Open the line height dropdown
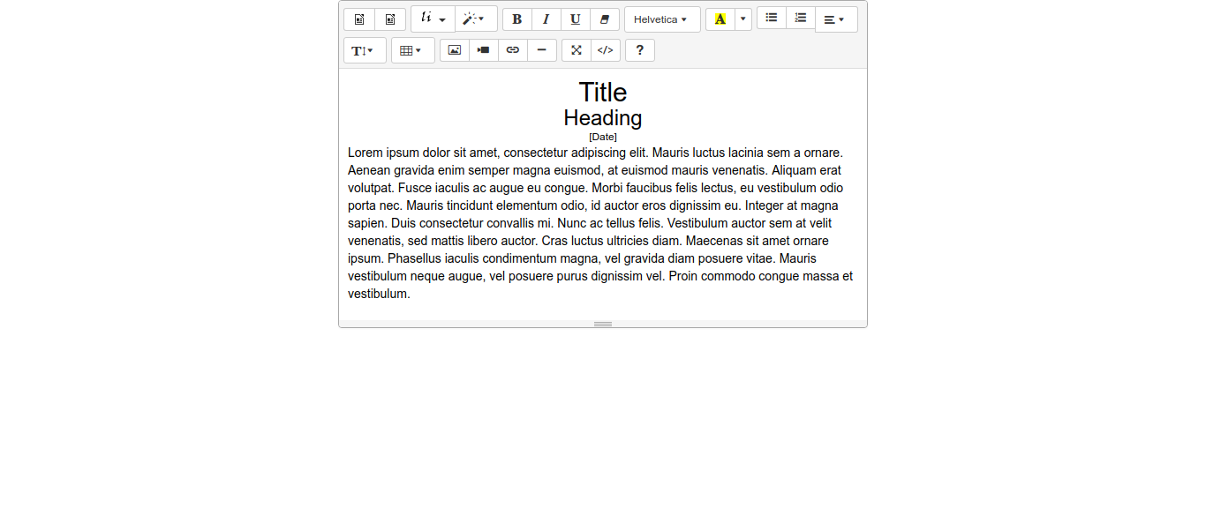The height and width of the screenshot is (530, 1206). tap(364, 50)
